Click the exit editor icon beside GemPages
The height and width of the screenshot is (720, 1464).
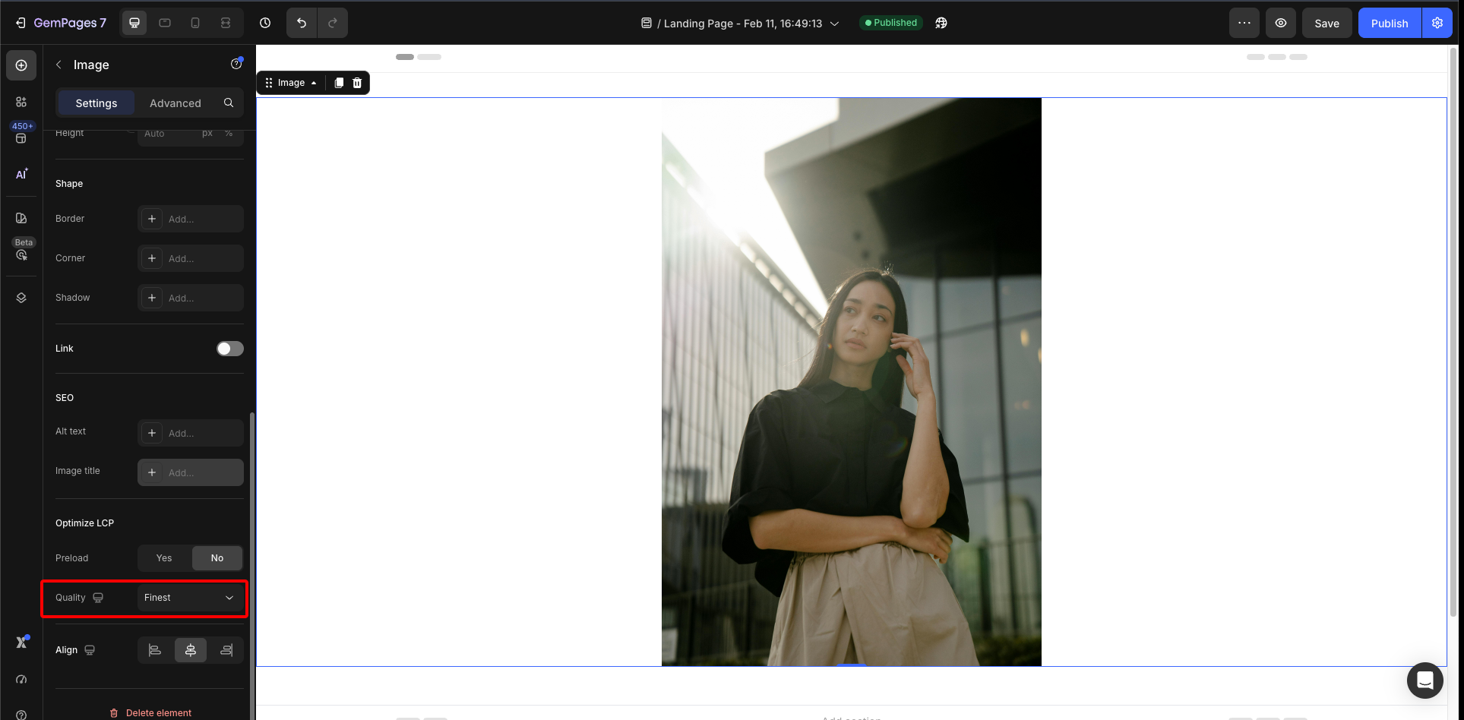pos(21,23)
